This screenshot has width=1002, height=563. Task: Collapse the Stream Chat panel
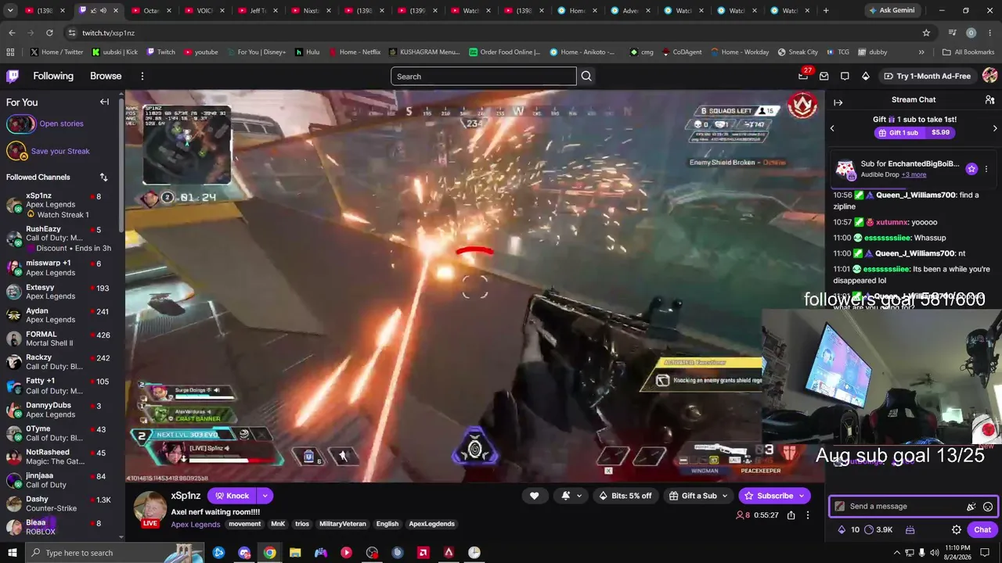click(838, 102)
